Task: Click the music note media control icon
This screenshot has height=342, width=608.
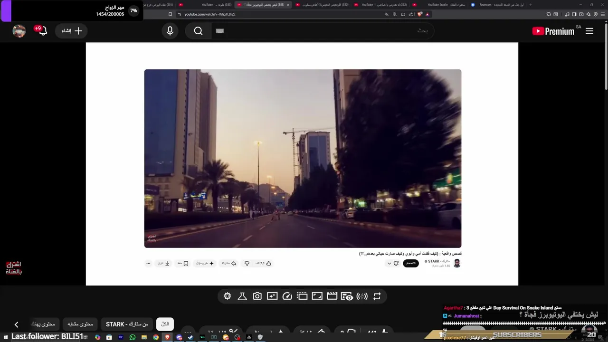Action: (x=567, y=14)
